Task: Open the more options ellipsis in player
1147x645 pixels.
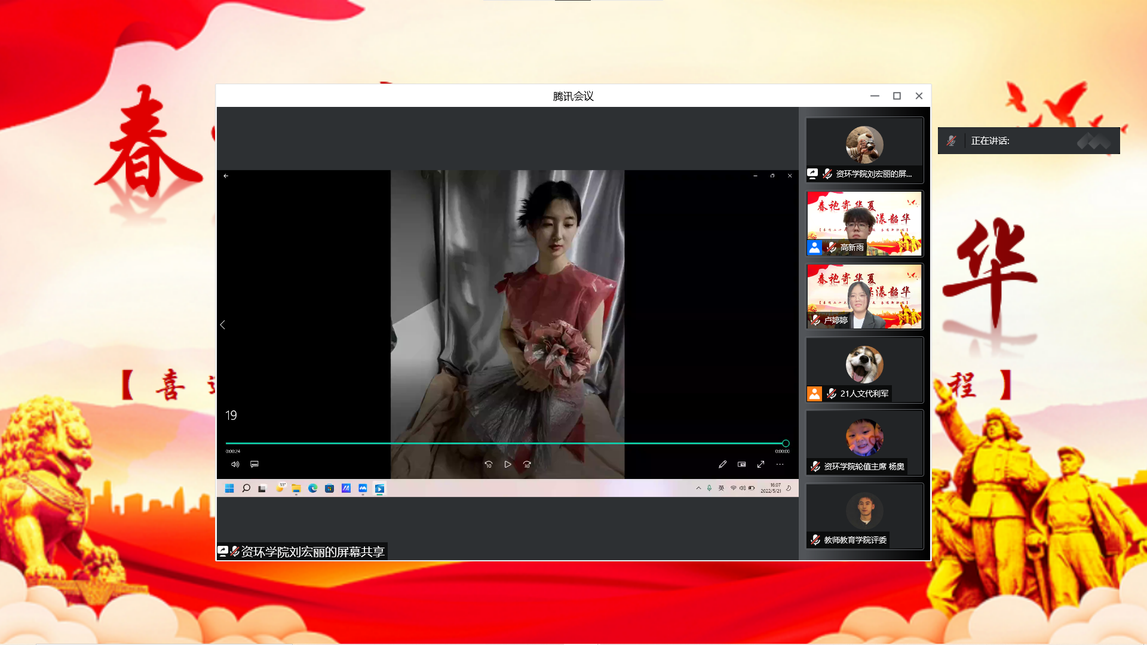Action: pos(780,464)
